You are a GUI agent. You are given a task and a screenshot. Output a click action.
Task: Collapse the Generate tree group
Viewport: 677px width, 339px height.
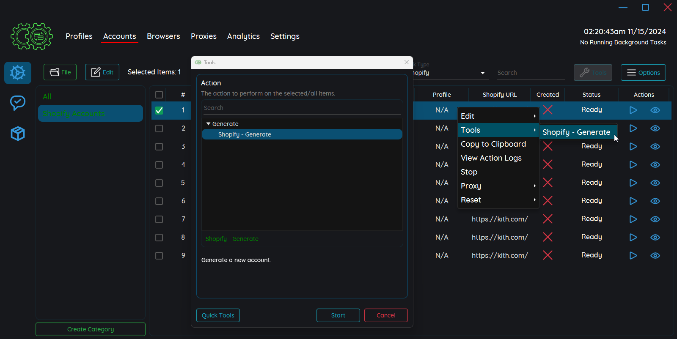coord(208,124)
